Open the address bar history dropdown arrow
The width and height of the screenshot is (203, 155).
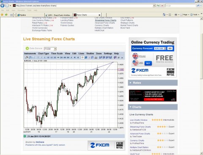[x=154, y=6]
